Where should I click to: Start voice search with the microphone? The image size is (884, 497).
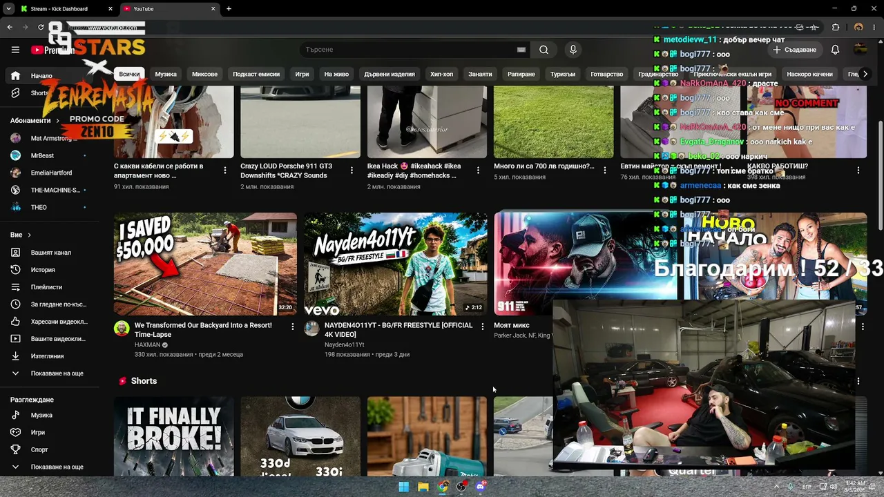(x=573, y=50)
